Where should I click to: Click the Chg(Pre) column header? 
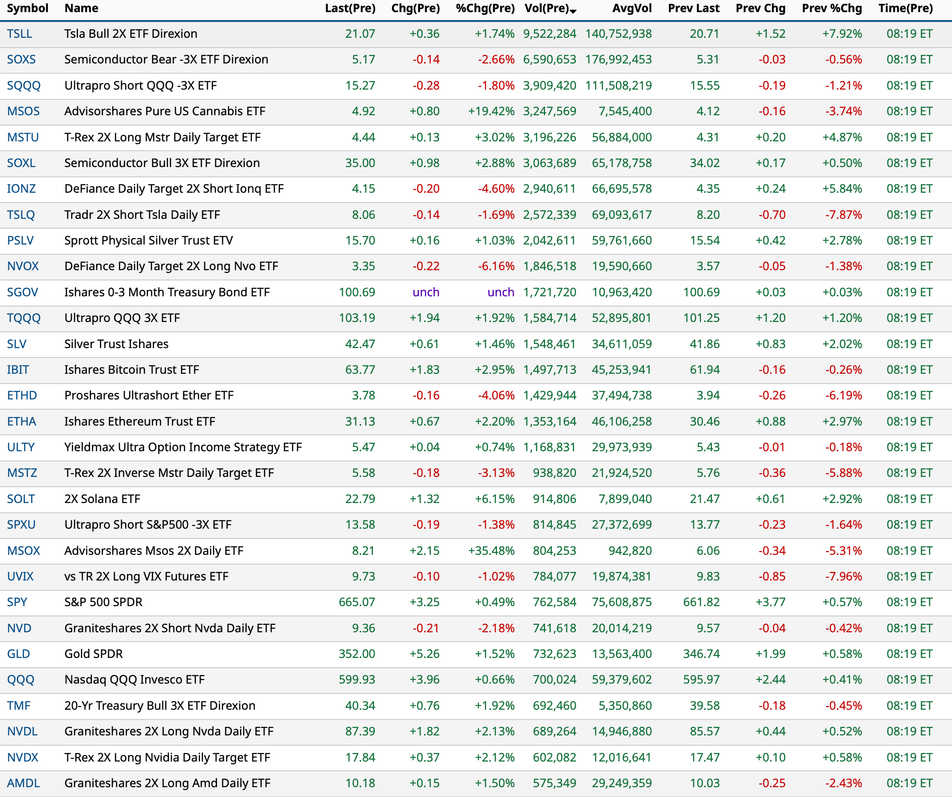coord(415,8)
